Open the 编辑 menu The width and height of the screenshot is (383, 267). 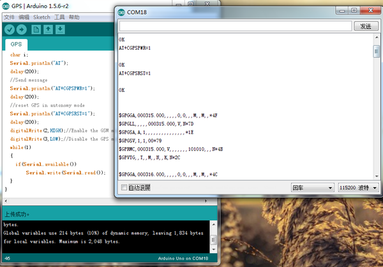point(24,17)
